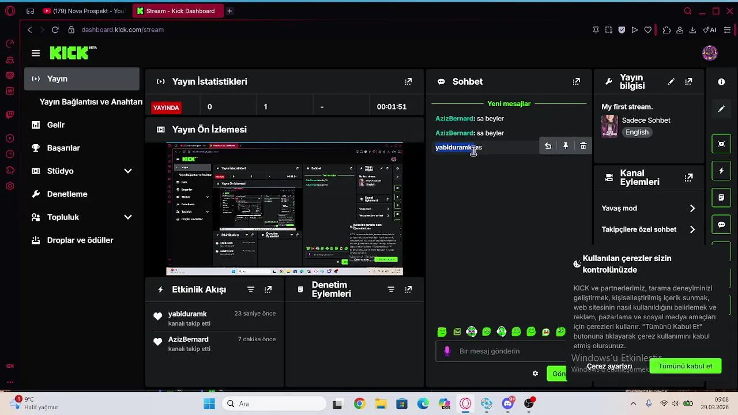Click the info icon in right sidebar
This screenshot has height=415, width=738.
pos(721,82)
